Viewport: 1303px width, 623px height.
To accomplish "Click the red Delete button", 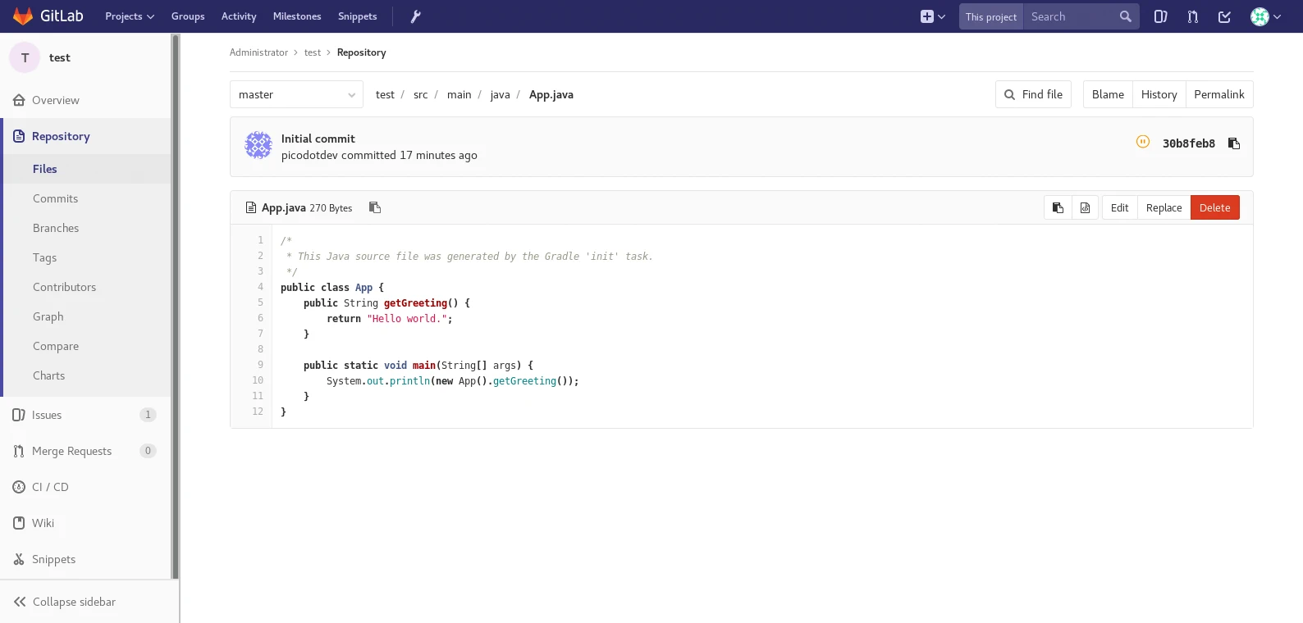I will 1214,208.
